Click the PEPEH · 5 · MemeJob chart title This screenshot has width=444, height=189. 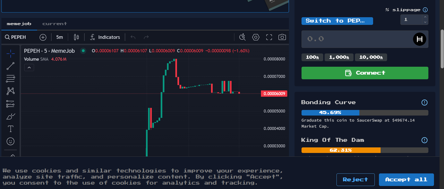click(x=50, y=51)
